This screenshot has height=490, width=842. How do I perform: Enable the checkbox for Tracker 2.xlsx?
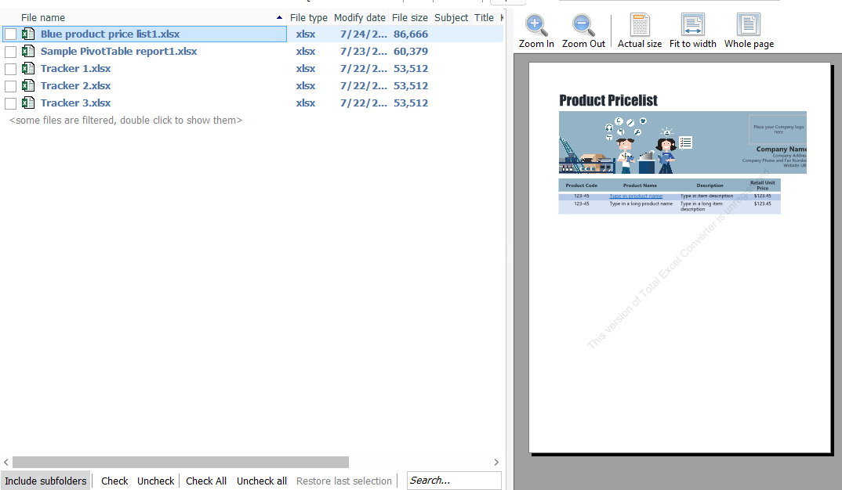(10, 85)
